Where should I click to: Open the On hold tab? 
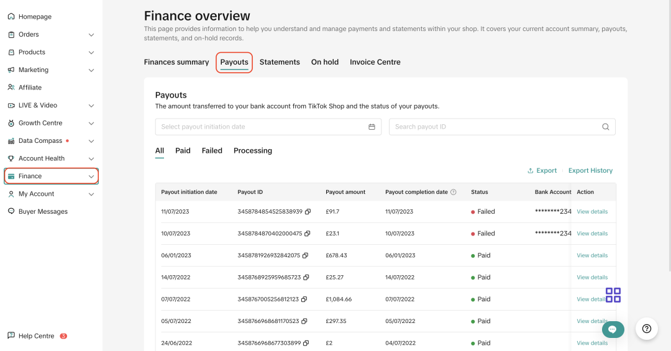[x=325, y=62]
